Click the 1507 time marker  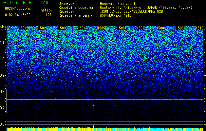click(140, 28)
